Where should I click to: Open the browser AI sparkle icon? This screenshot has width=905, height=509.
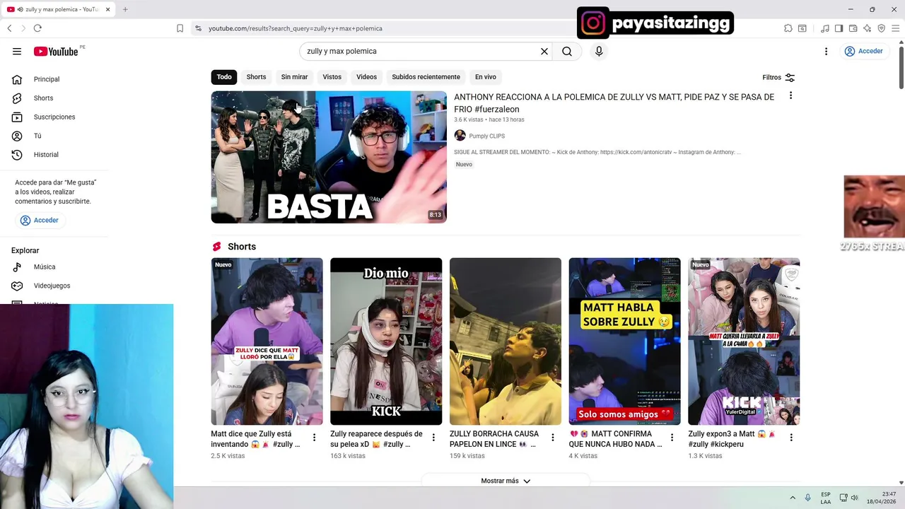[867, 28]
